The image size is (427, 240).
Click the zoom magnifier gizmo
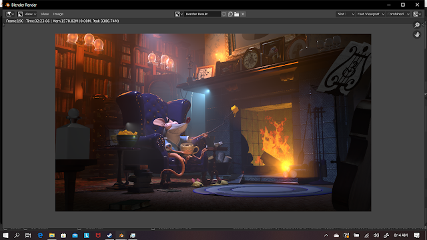417,25
